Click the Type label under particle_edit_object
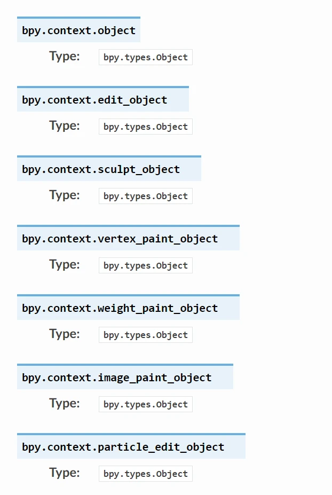Viewport: 332px width, 495px height. (x=65, y=473)
